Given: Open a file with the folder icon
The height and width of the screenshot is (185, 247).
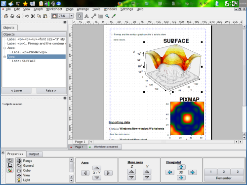Looking at the screenshot, I should click(6, 16).
